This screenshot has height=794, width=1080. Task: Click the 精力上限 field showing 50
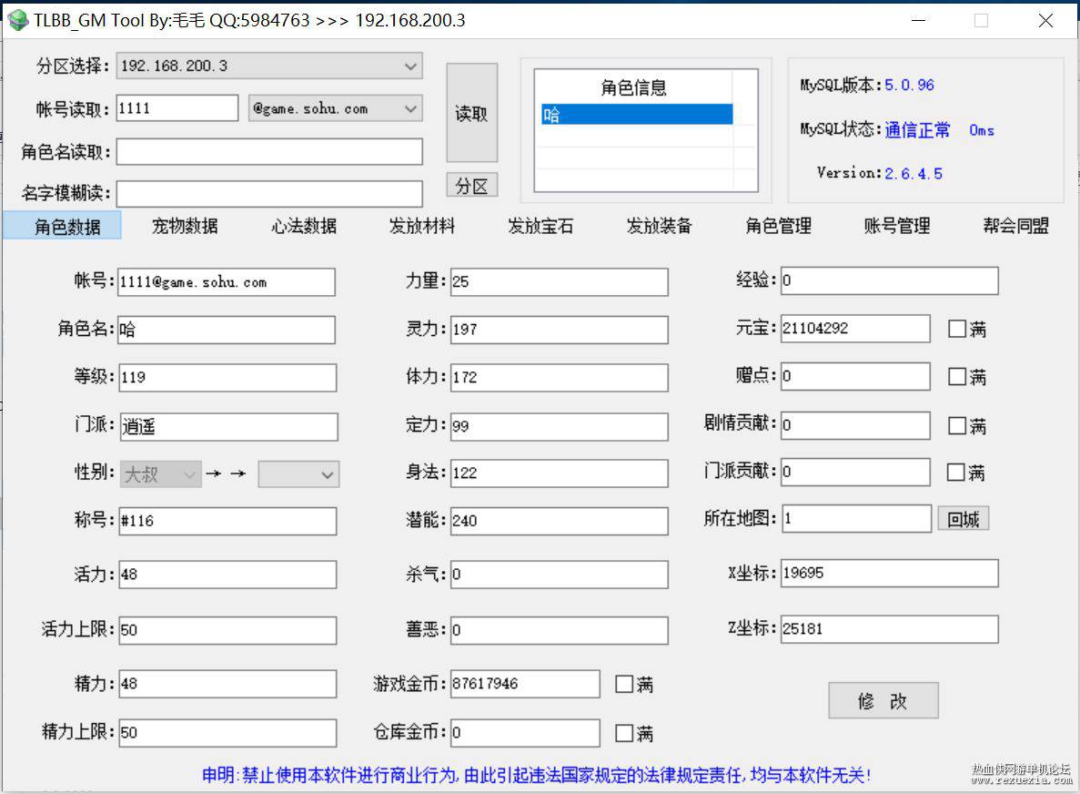coord(228,733)
